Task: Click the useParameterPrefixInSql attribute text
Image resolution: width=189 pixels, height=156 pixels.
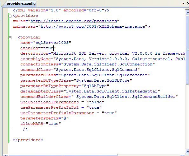Action: point(61,107)
